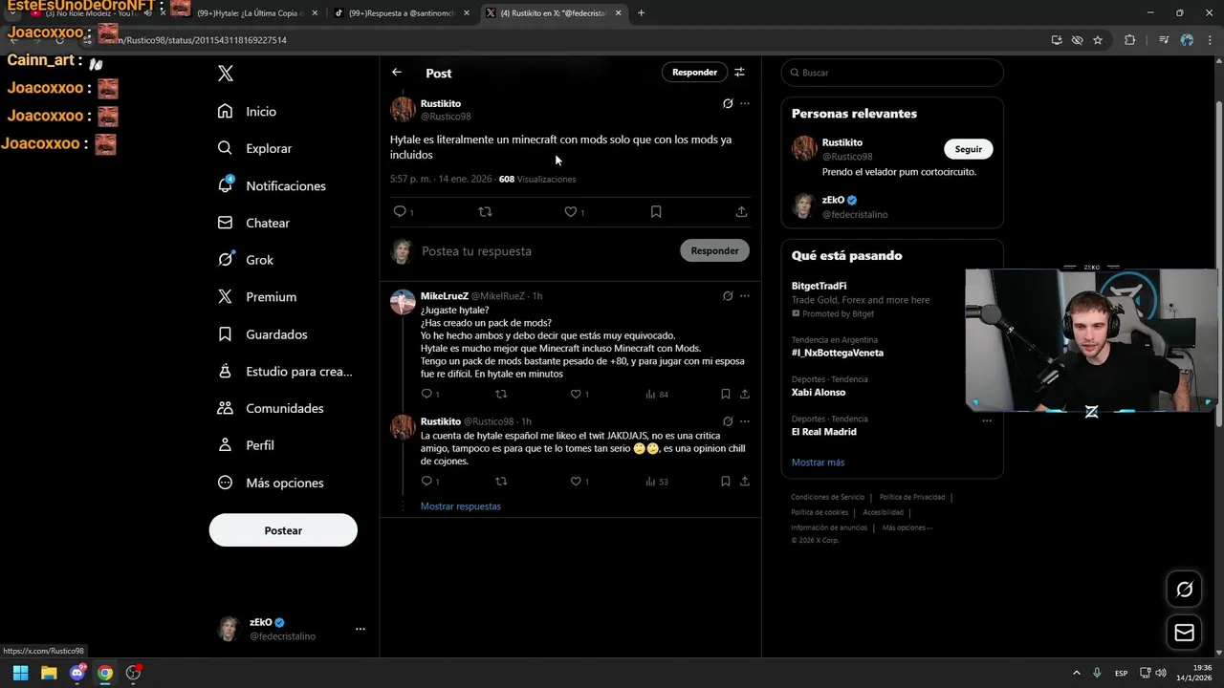Repost MikeLrueZ comment

coord(501,394)
